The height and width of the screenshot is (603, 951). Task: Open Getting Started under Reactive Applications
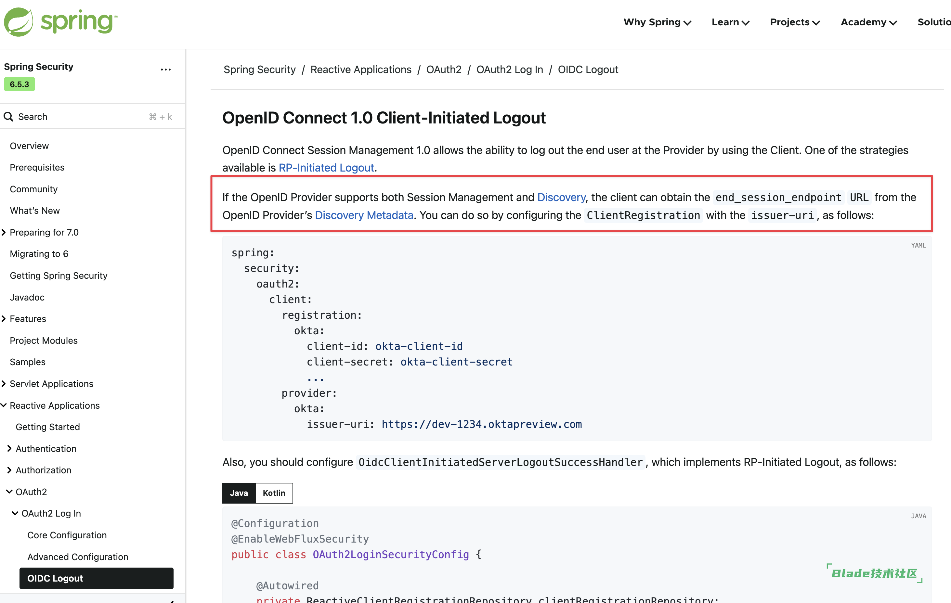click(48, 427)
